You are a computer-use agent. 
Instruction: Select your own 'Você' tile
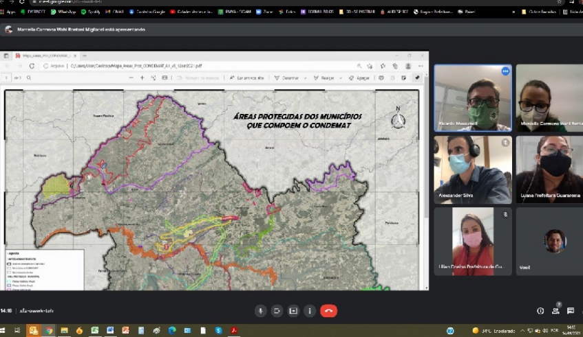tap(549, 242)
